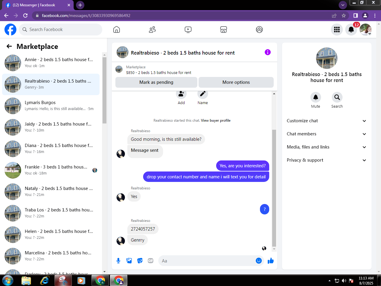Open More options for the listing
The width and height of the screenshot is (381, 286).
click(236, 82)
